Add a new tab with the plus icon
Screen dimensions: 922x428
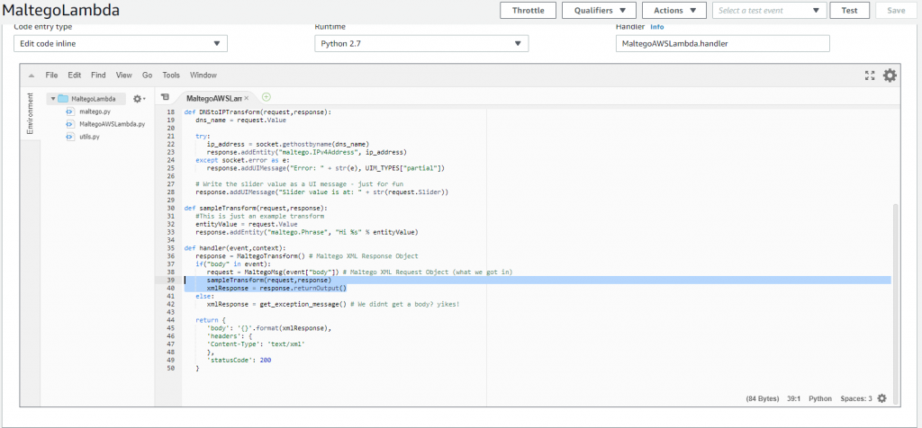click(266, 97)
